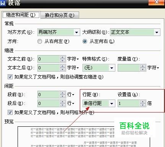
Task: Toggle 自动调整右缩进 checkbox
Action: point(10,77)
